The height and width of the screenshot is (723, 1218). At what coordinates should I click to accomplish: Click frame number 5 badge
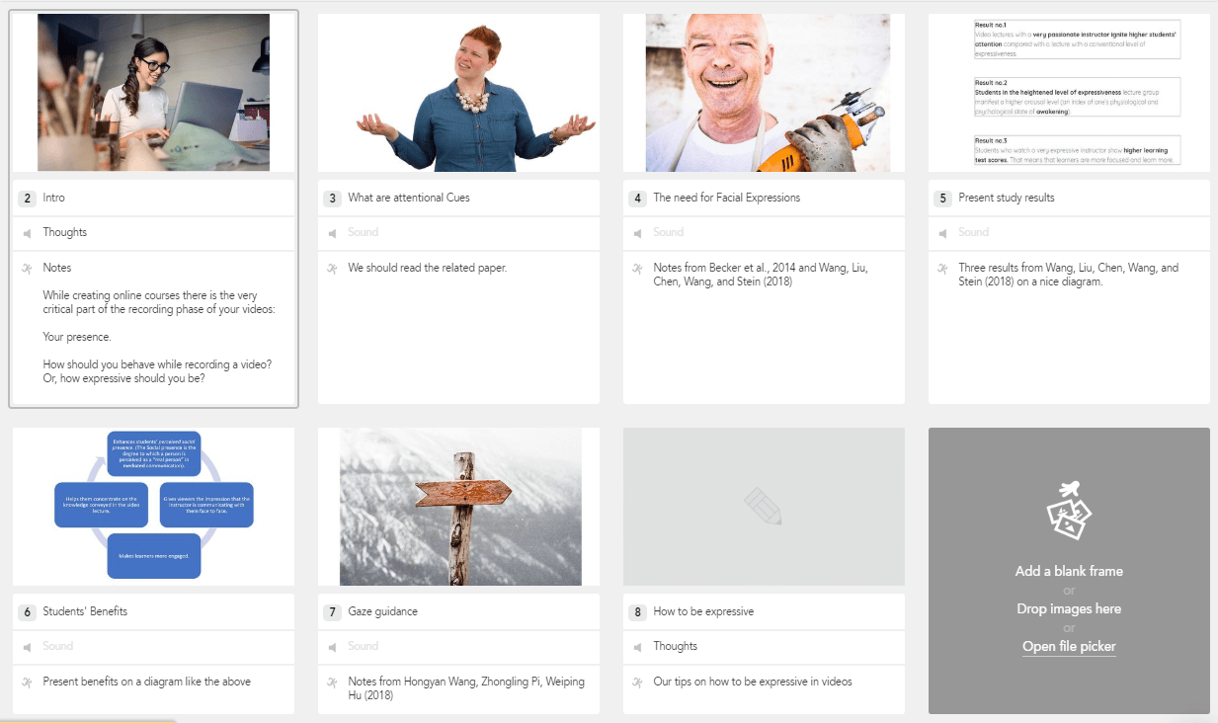tap(942, 199)
